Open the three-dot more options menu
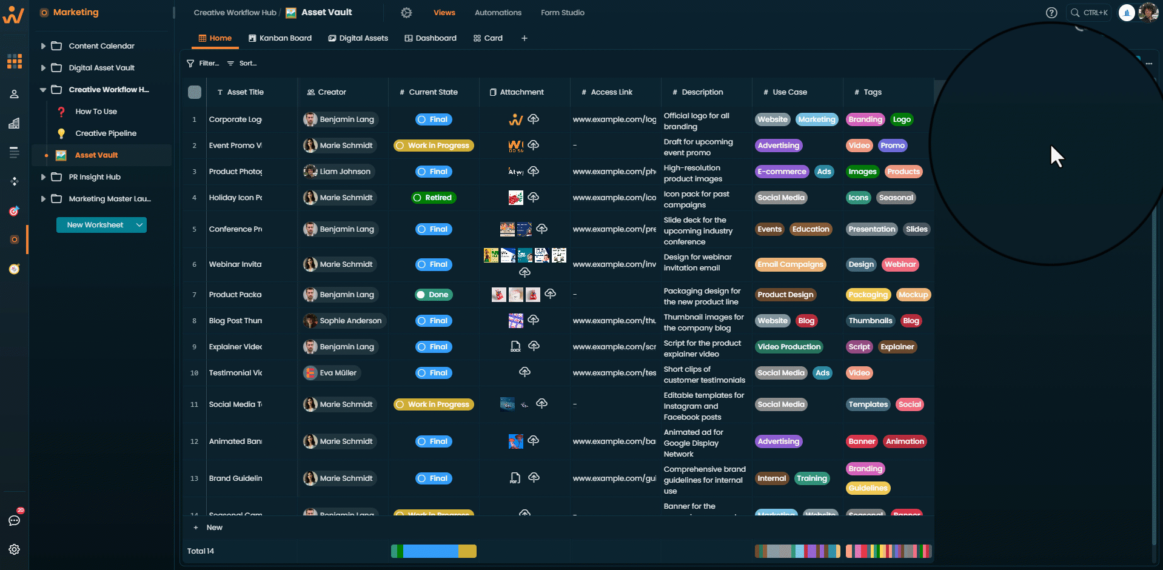Viewport: 1163px width, 570px height. pos(1149,63)
